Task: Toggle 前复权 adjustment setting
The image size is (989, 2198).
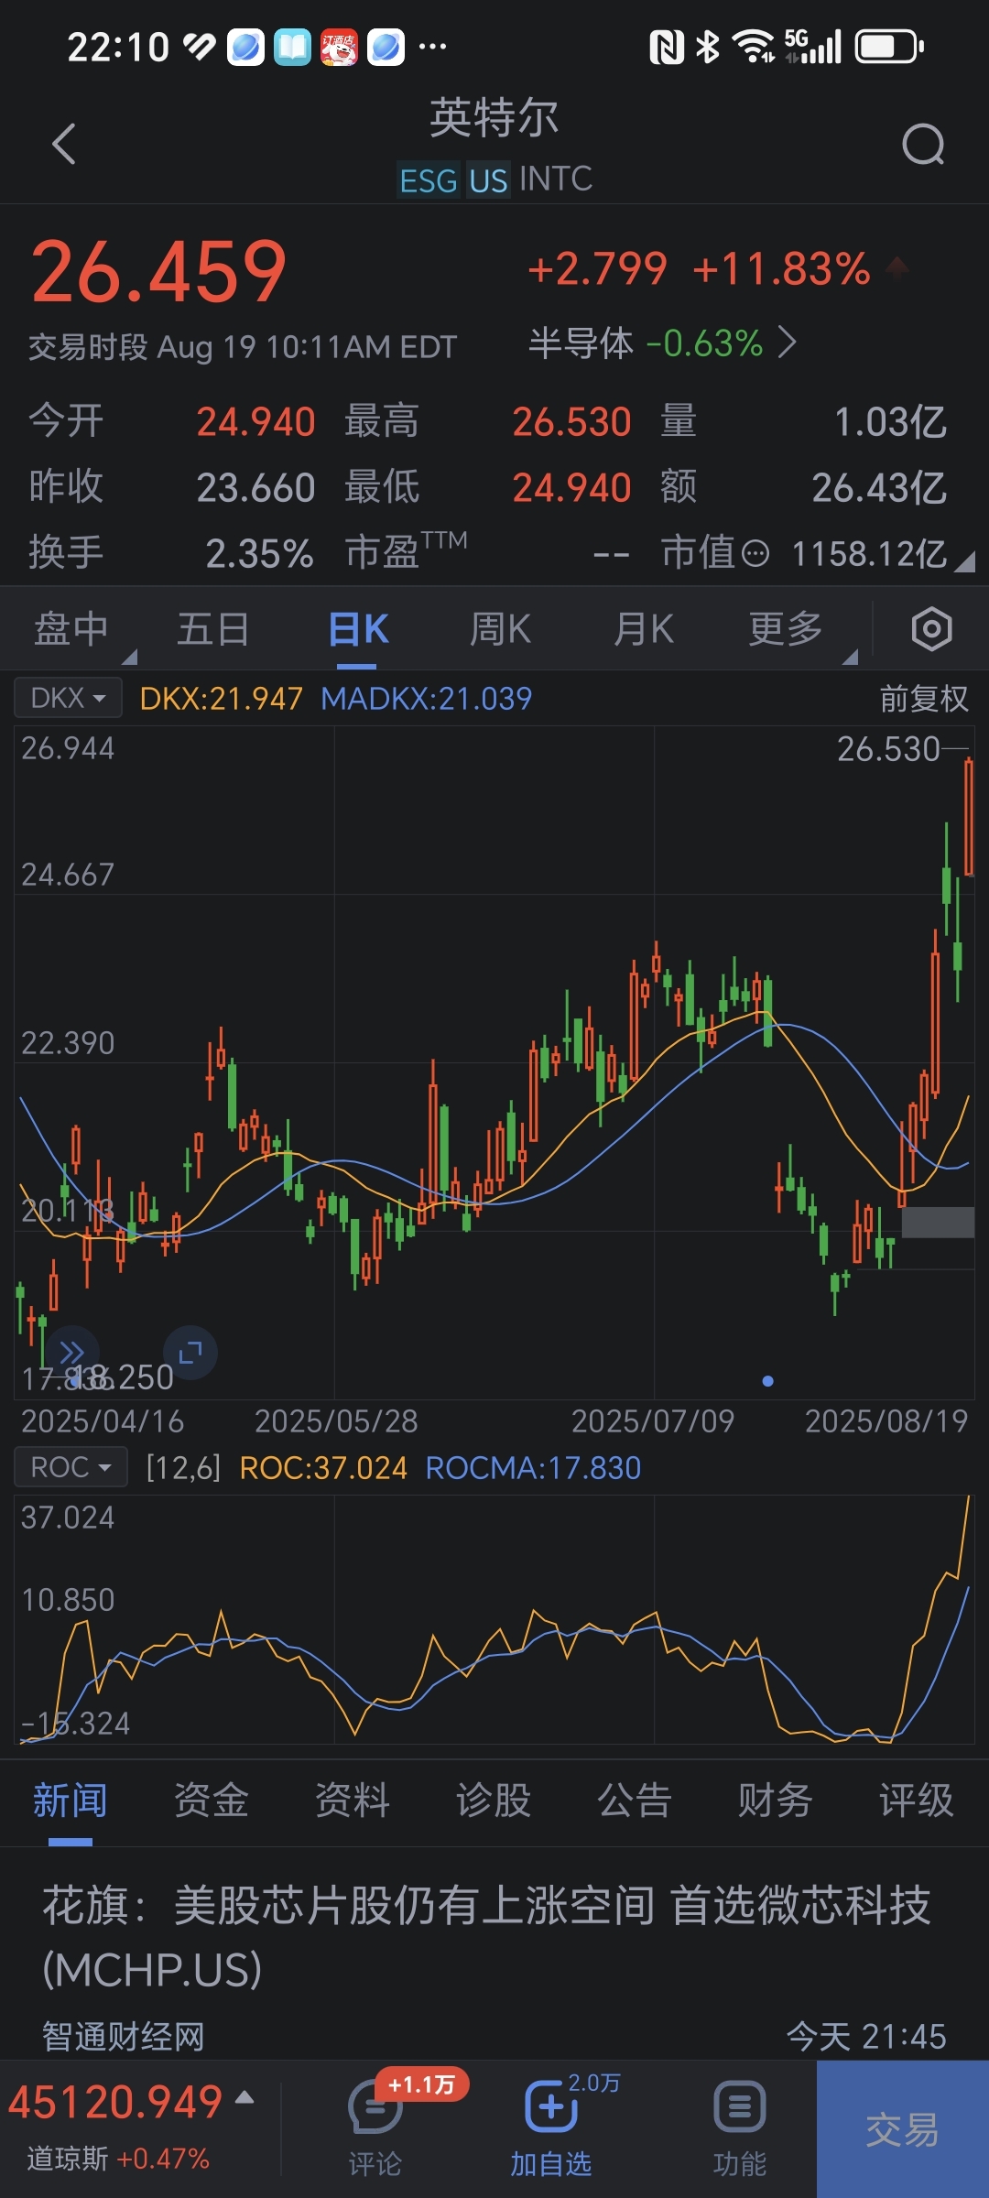Action: click(924, 699)
